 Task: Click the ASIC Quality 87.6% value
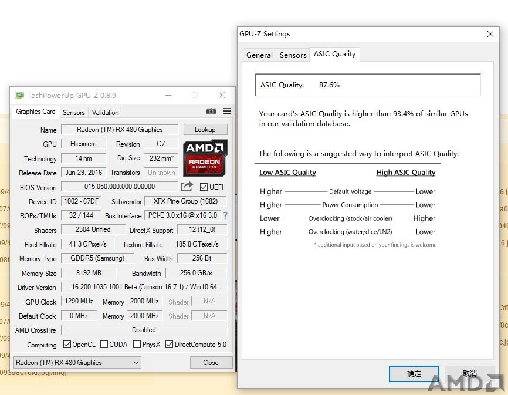tap(329, 85)
